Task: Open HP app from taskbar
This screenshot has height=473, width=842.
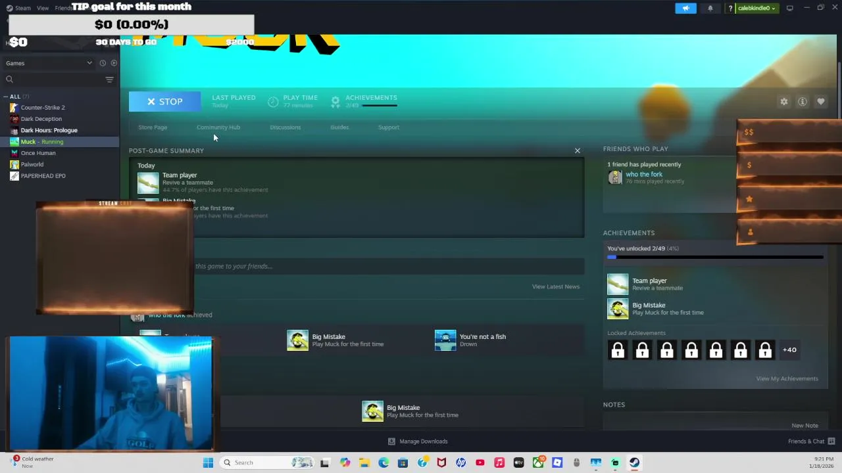Action: coord(460,462)
